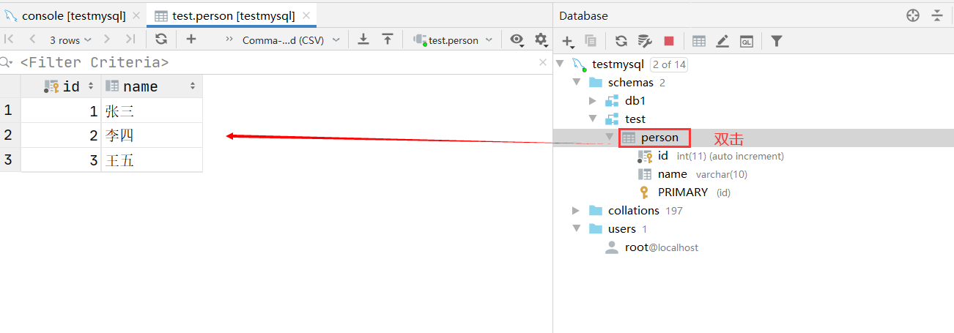954x333 pixels.
Task: Select row number 3 header
Action: [x=10, y=160]
